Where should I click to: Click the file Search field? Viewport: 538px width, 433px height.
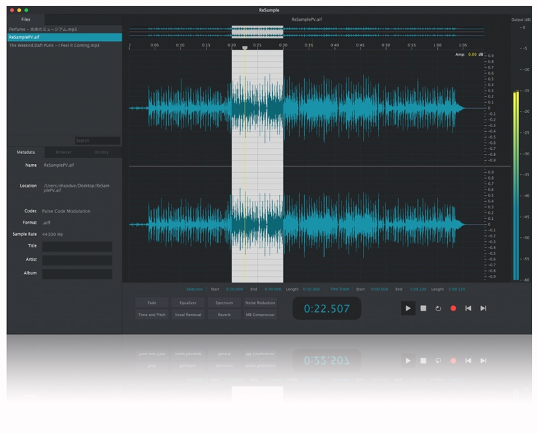(x=98, y=141)
